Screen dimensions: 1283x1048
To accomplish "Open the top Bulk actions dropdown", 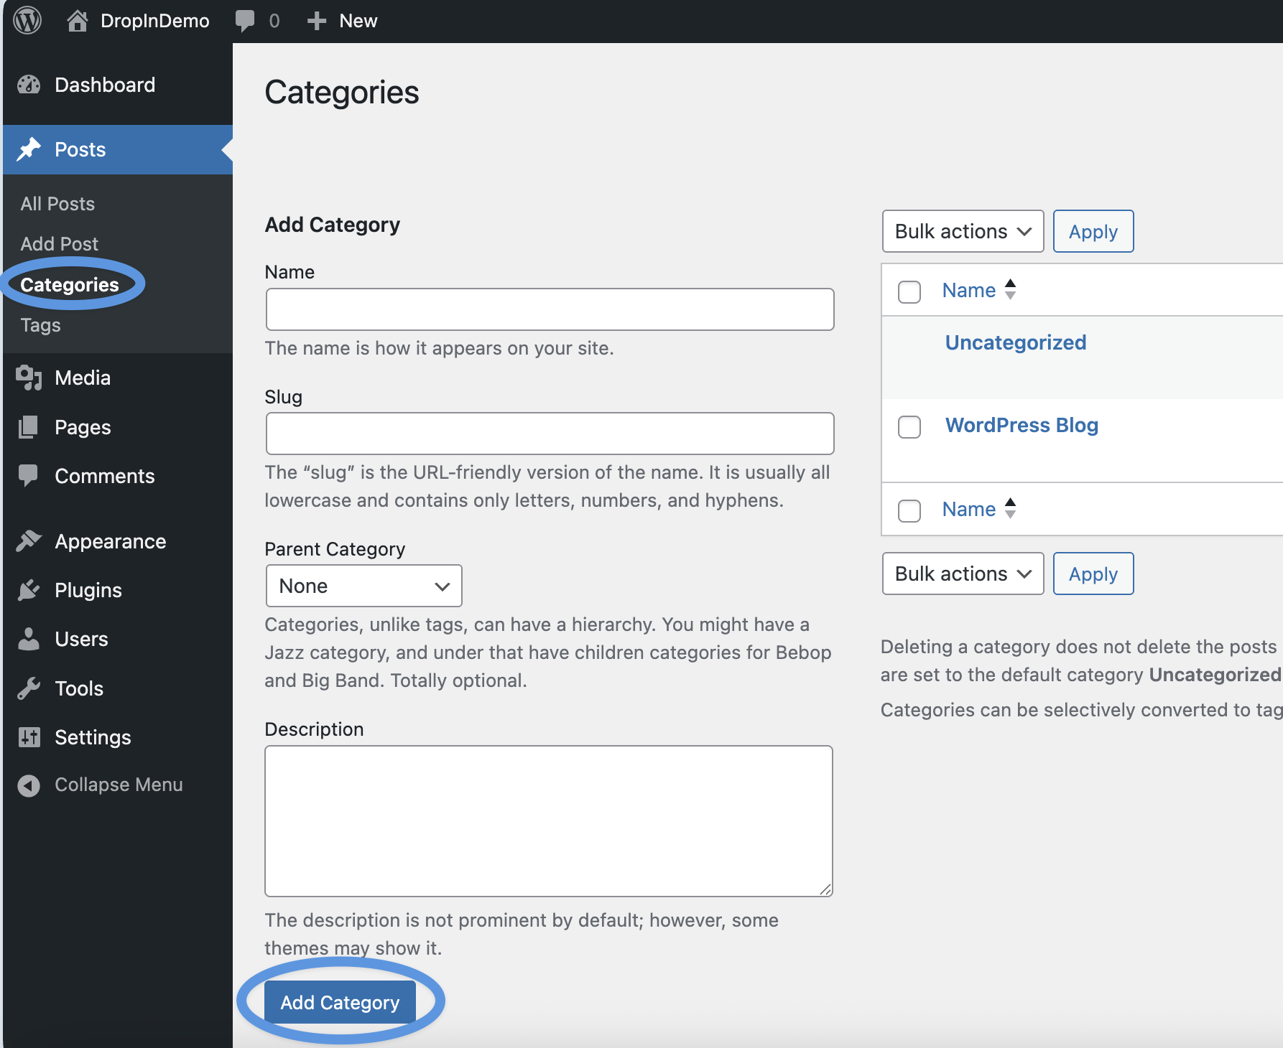I will click(x=962, y=231).
